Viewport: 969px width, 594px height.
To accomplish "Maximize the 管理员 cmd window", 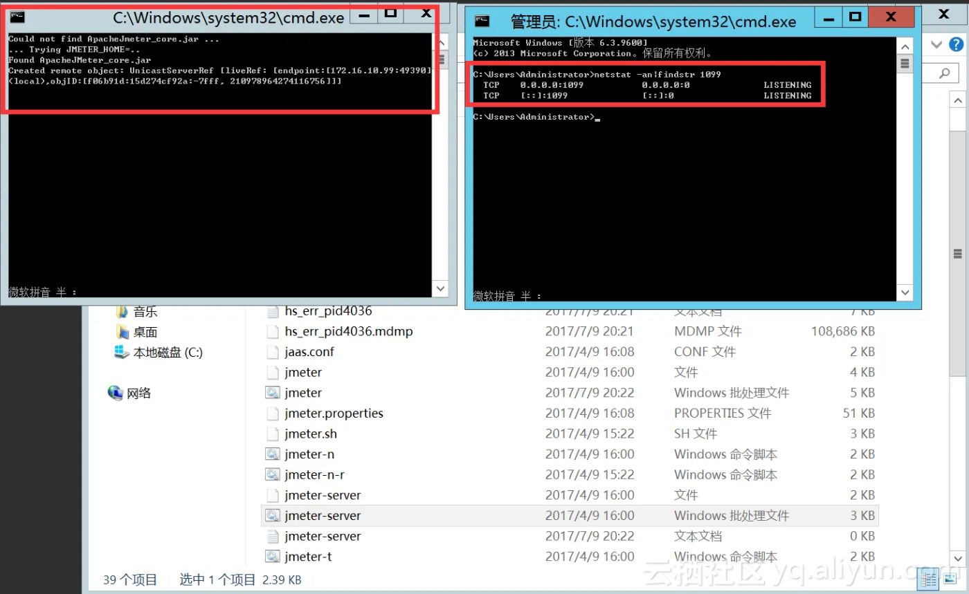I will pyautogui.click(x=855, y=17).
